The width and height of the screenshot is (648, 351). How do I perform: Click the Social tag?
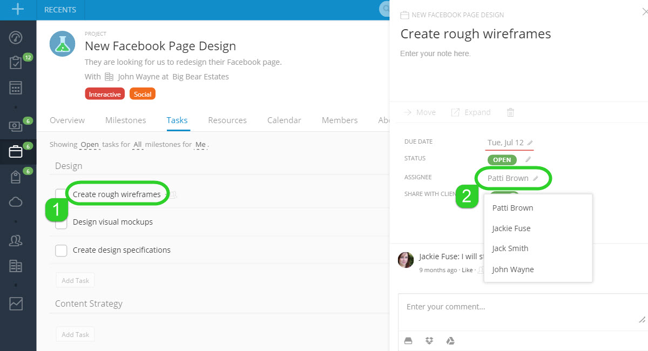pyautogui.click(x=143, y=94)
